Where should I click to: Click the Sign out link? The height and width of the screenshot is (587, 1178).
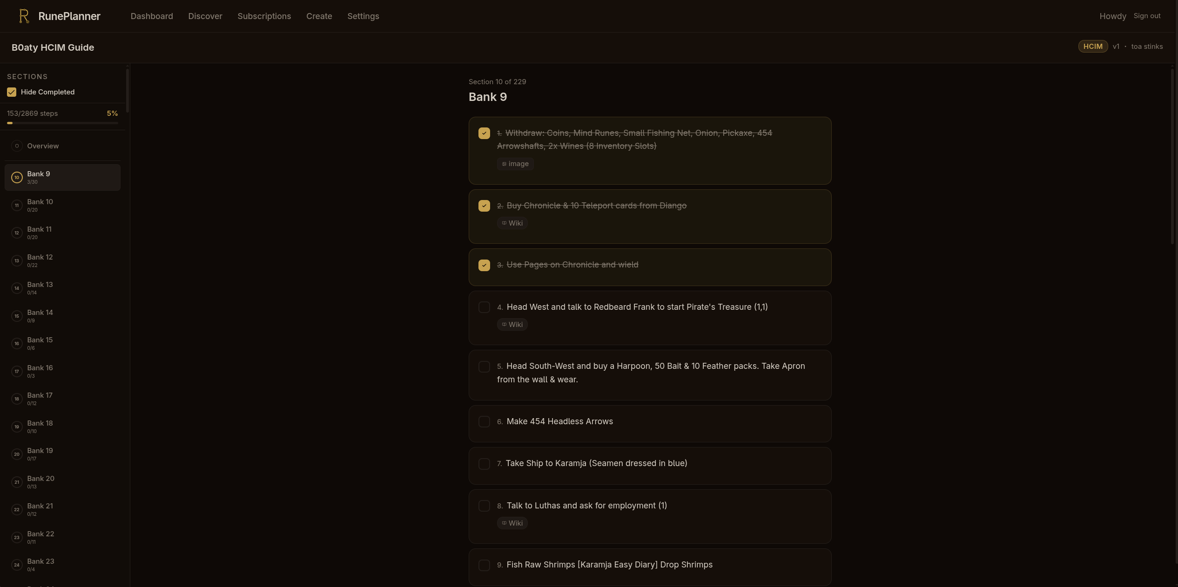pos(1146,16)
